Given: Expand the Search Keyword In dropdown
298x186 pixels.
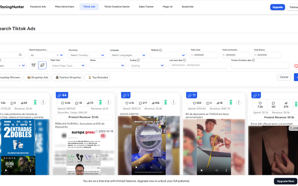Looking at the screenshot, I should pos(61,55).
